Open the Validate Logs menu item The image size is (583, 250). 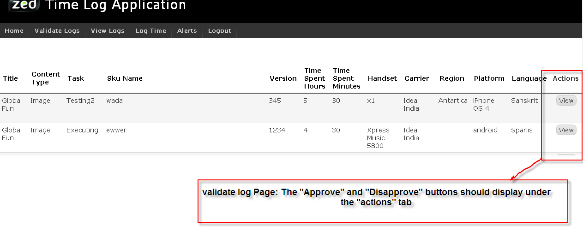(x=57, y=30)
